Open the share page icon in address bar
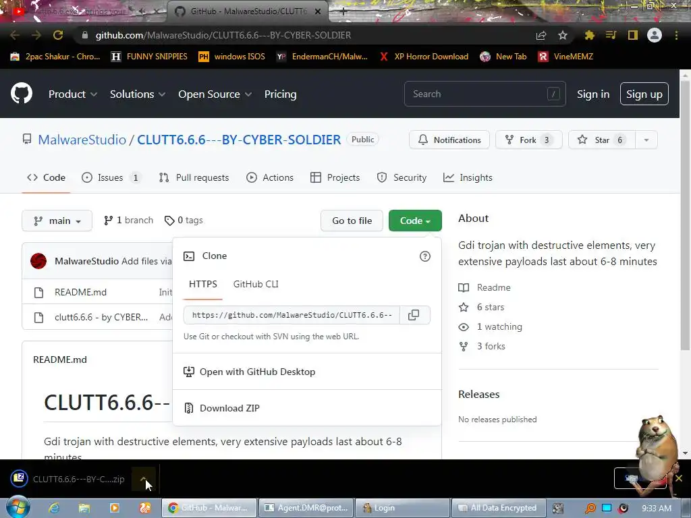Viewport: 691px width, 518px height. click(541, 35)
